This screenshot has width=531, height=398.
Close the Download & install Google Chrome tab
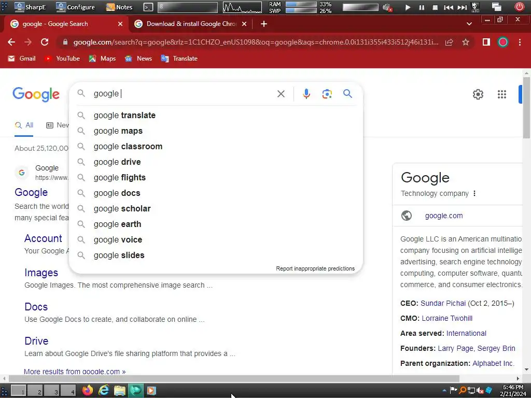[244, 24]
